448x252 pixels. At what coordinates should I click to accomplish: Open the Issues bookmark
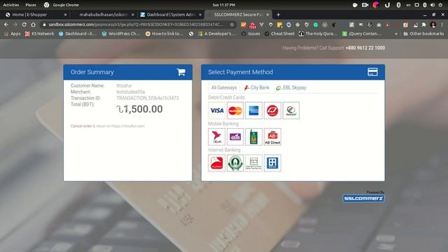point(251,34)
